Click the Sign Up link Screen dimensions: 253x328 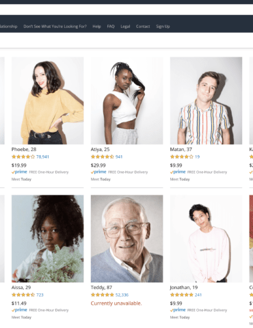pos(163,27)
